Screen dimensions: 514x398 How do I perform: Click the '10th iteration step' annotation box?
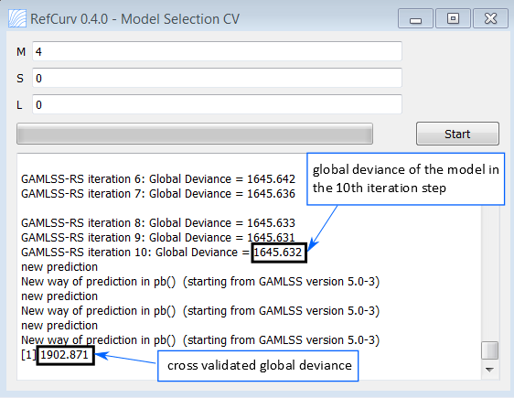click(405, 179)
